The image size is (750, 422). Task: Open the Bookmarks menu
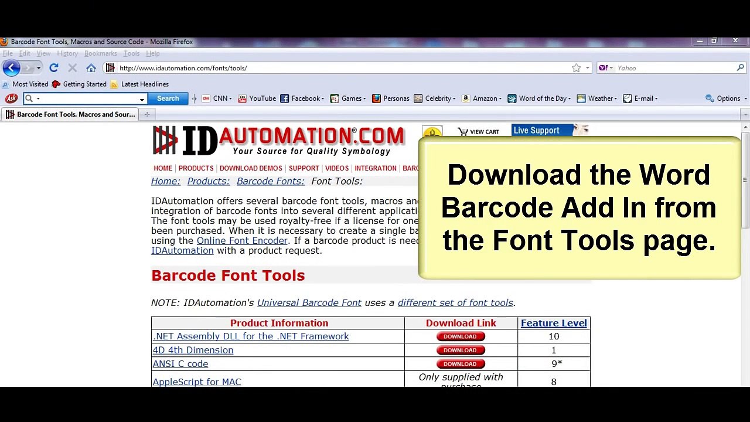pos(101,53)
